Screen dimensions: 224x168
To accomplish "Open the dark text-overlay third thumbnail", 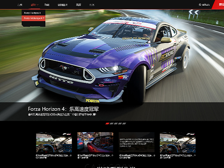I will coord(137,142).
